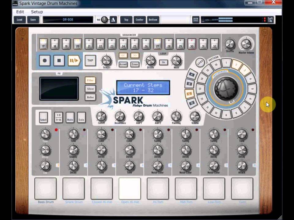Click the previous steps << button
This screenshot has height=220, width=294.
(123, 55)
